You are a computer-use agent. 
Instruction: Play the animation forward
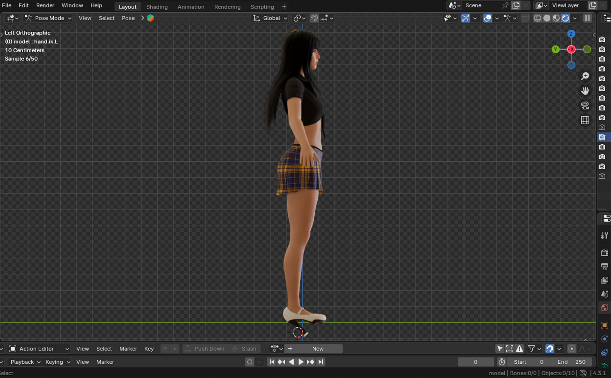(x=301, y=362)
